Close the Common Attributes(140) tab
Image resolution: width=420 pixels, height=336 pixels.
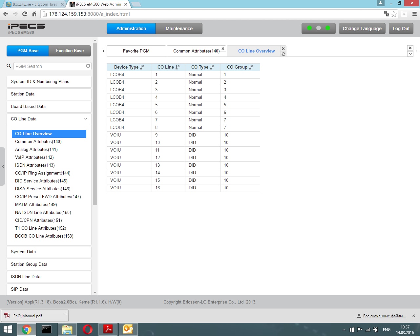223,49
